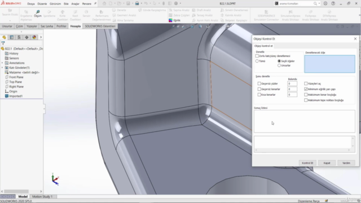
Task: Click the Denetlenecek öğe selection box
Action: 329,64
